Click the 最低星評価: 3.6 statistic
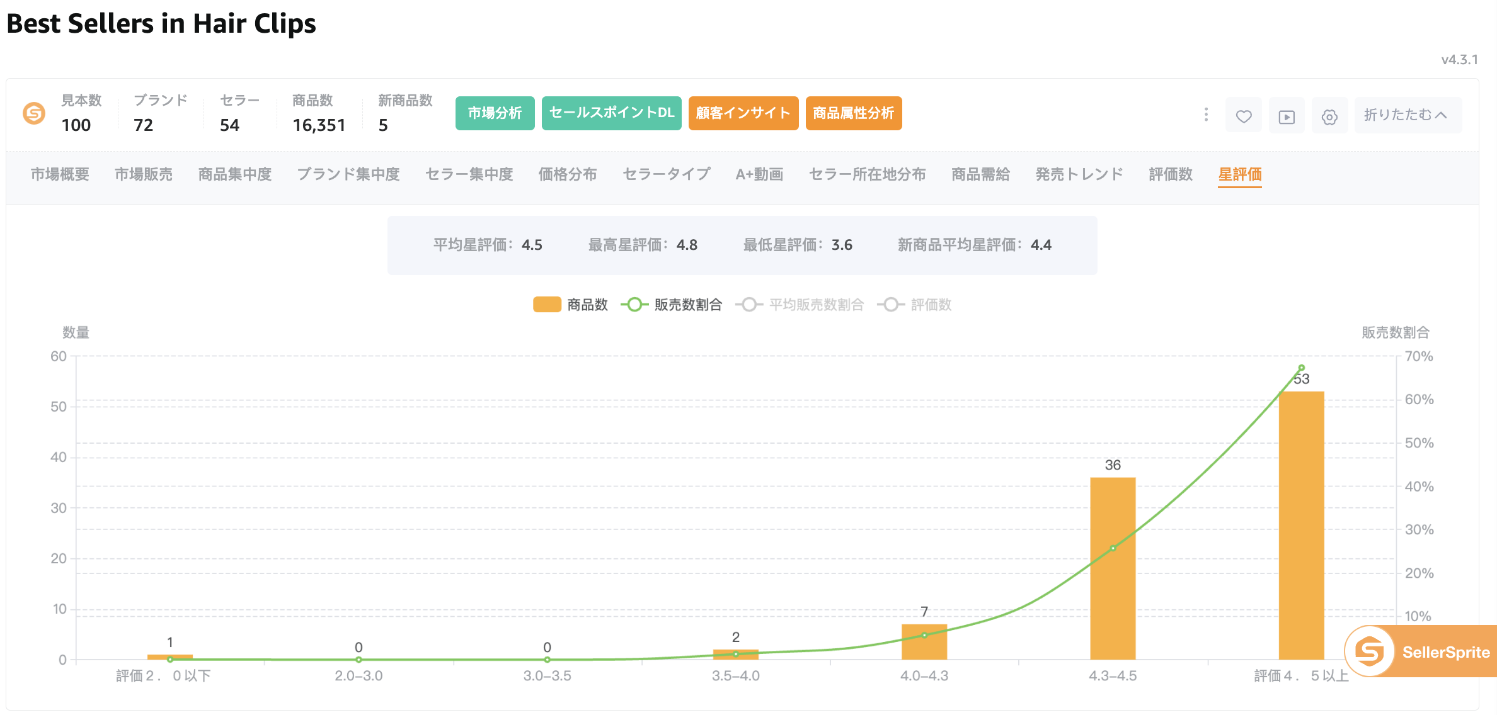The image size is (1497, 715). (x=798, y=245)
